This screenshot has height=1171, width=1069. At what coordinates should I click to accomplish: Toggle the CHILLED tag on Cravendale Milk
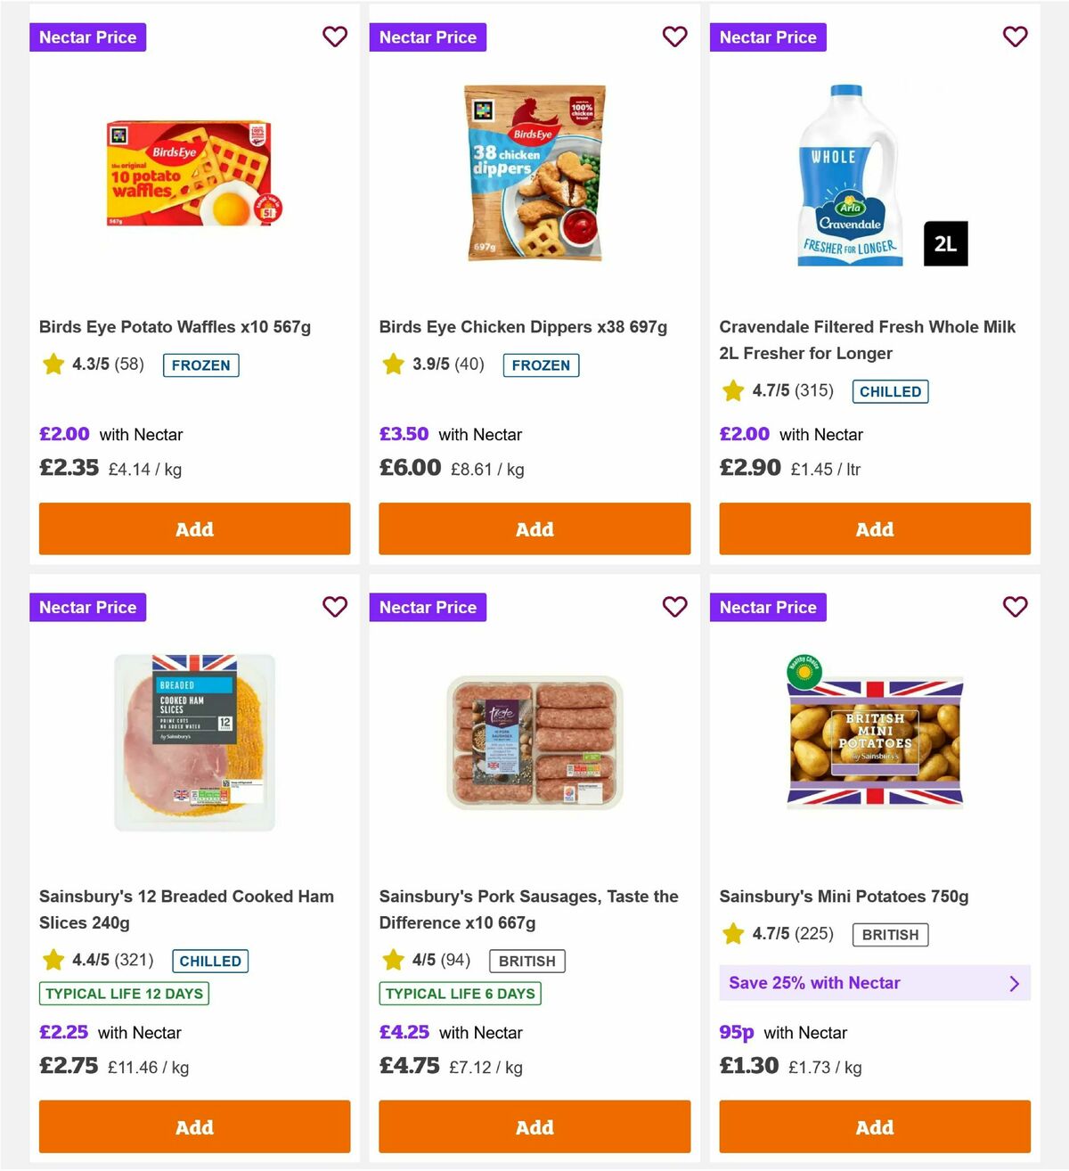[x=890, y=390]
